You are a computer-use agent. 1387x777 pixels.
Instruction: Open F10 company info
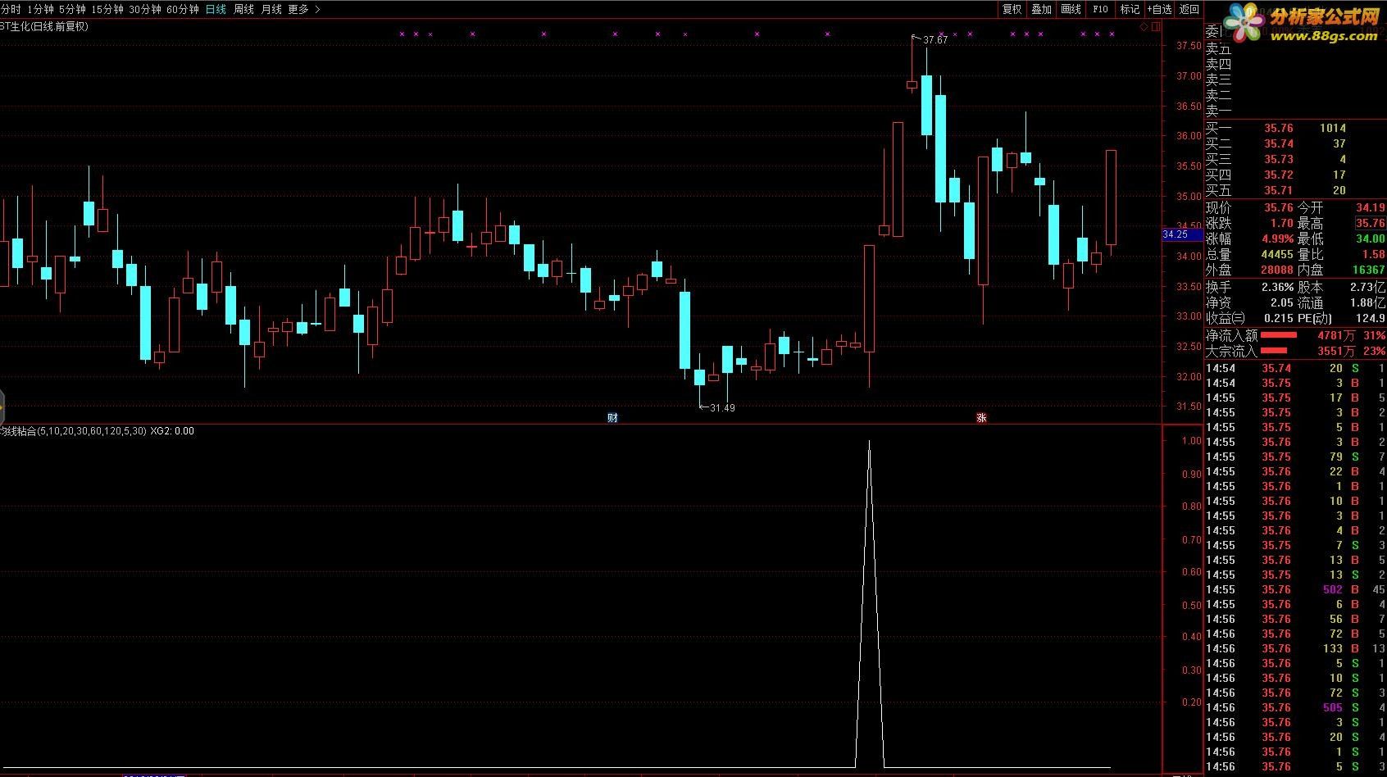click(x=1100, y=9)
